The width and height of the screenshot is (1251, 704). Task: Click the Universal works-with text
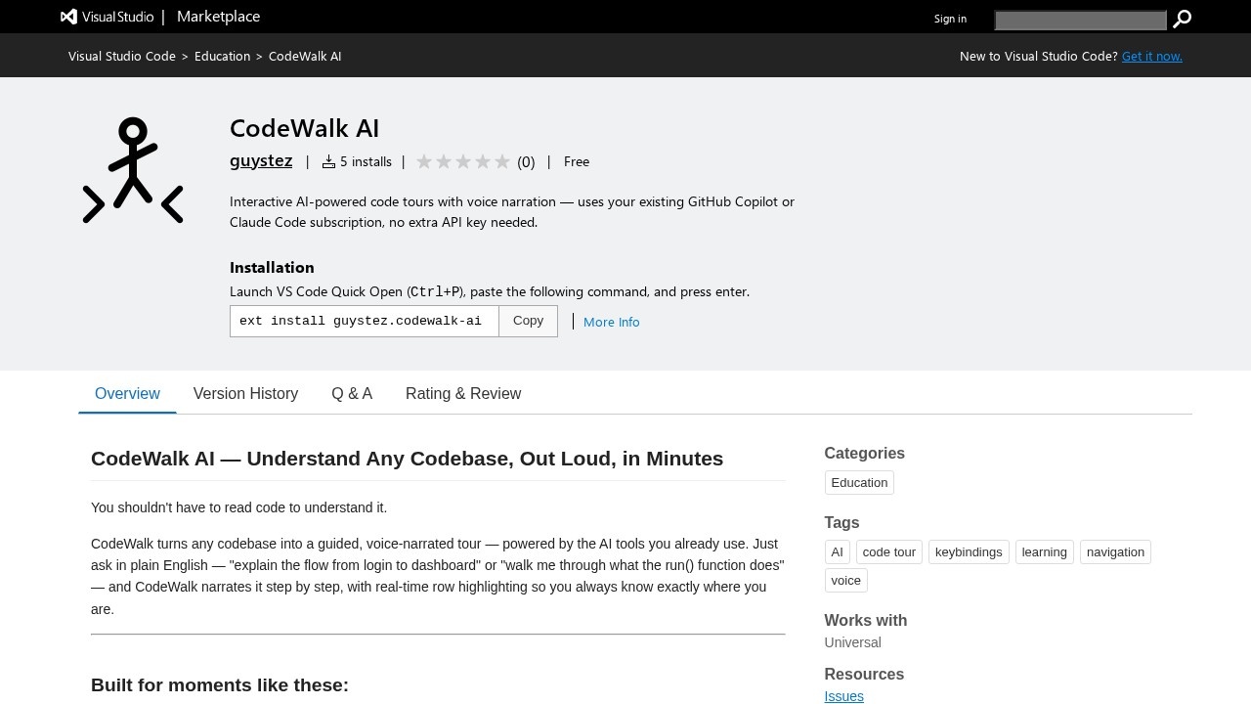[852, 642]
